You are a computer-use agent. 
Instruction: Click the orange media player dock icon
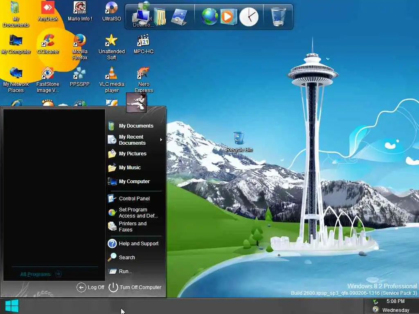click(x=228, y=16)
